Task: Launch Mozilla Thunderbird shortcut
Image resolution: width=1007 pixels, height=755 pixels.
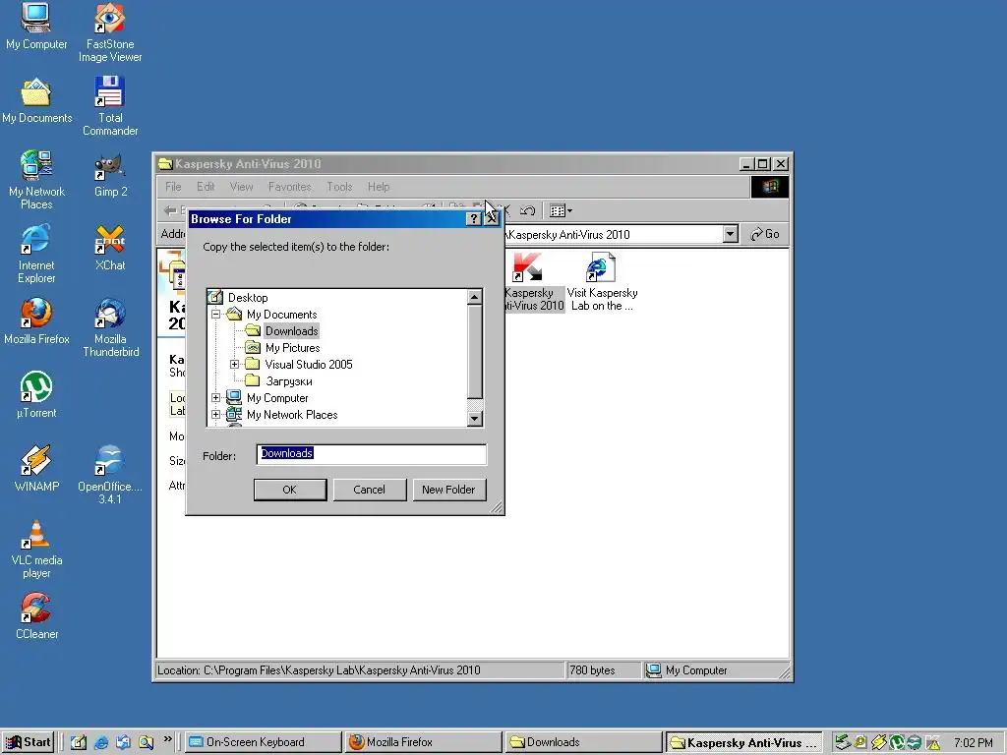Action: pyautogui.click(x=110, y=327)
